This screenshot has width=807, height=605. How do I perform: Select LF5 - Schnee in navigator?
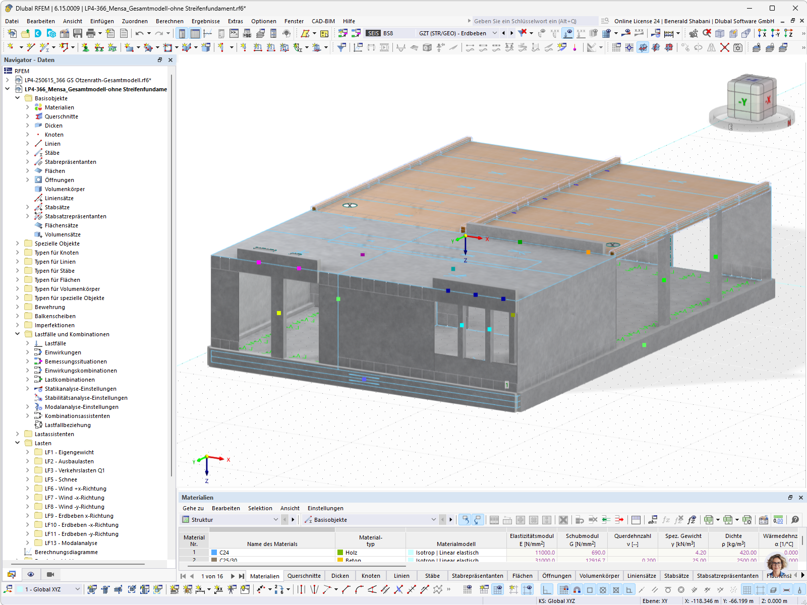(61, 479)
